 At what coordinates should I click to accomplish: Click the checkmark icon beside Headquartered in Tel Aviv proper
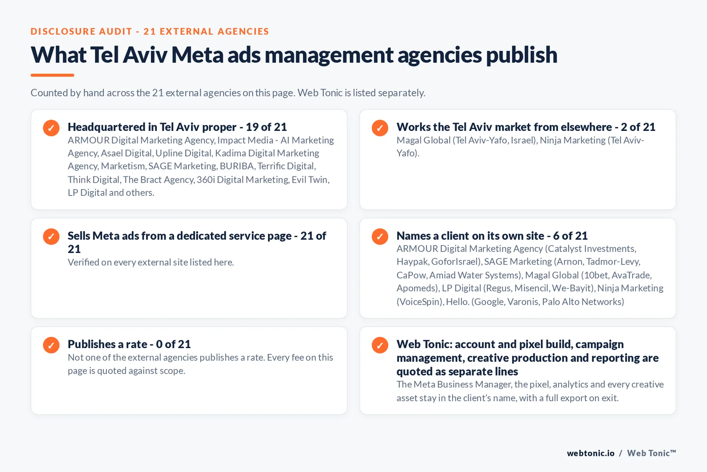point(51,128)
